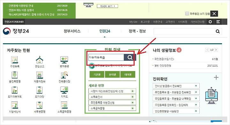Click 고객센터 in the top bar

click(170, 22)
